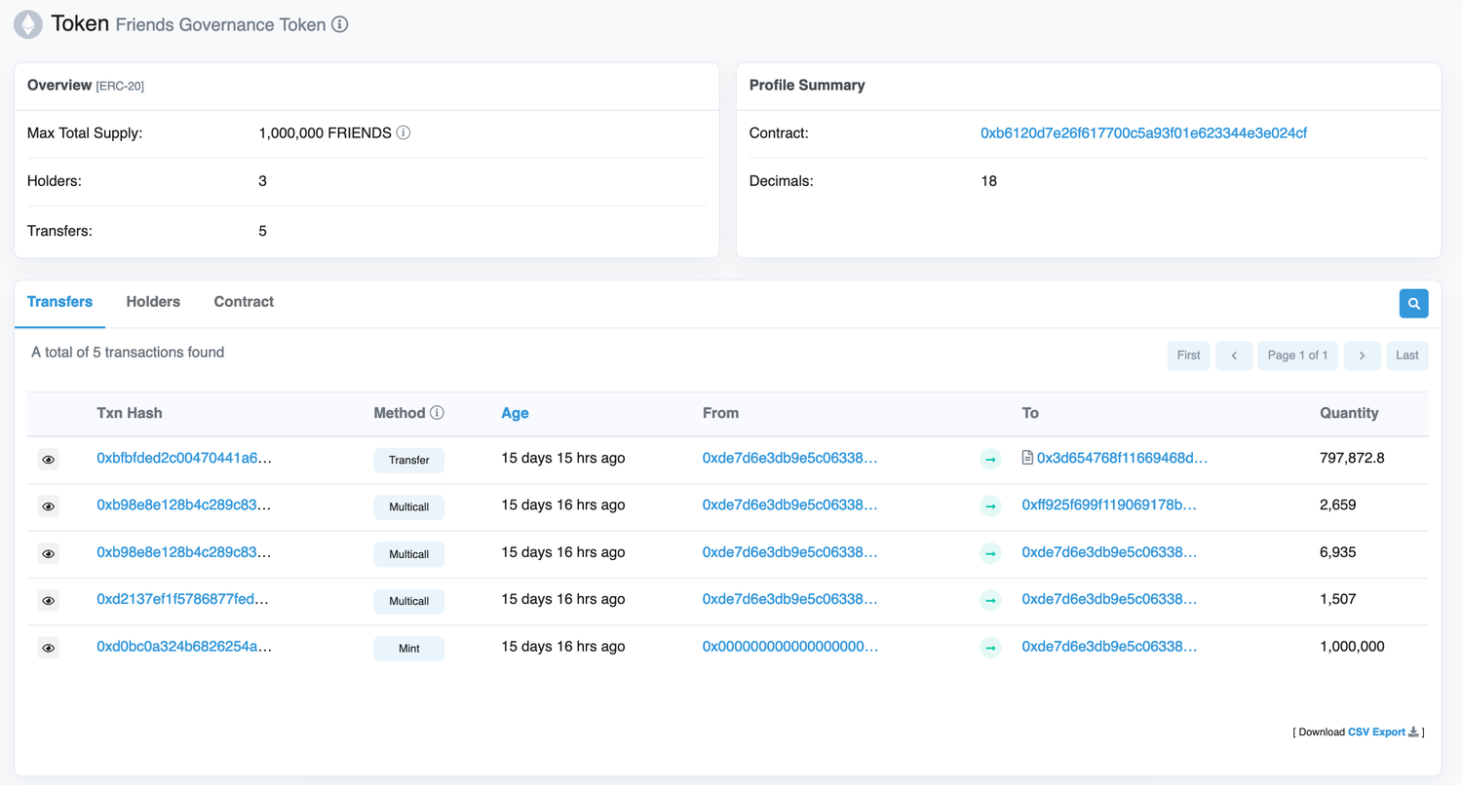Viewport: 1462px width, 785px height.
Task: Open To address 0xff925f699f119069178b
Action: [x=1109, y=505]
